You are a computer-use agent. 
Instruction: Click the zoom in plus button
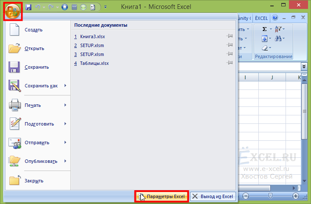tap(296, 196)
